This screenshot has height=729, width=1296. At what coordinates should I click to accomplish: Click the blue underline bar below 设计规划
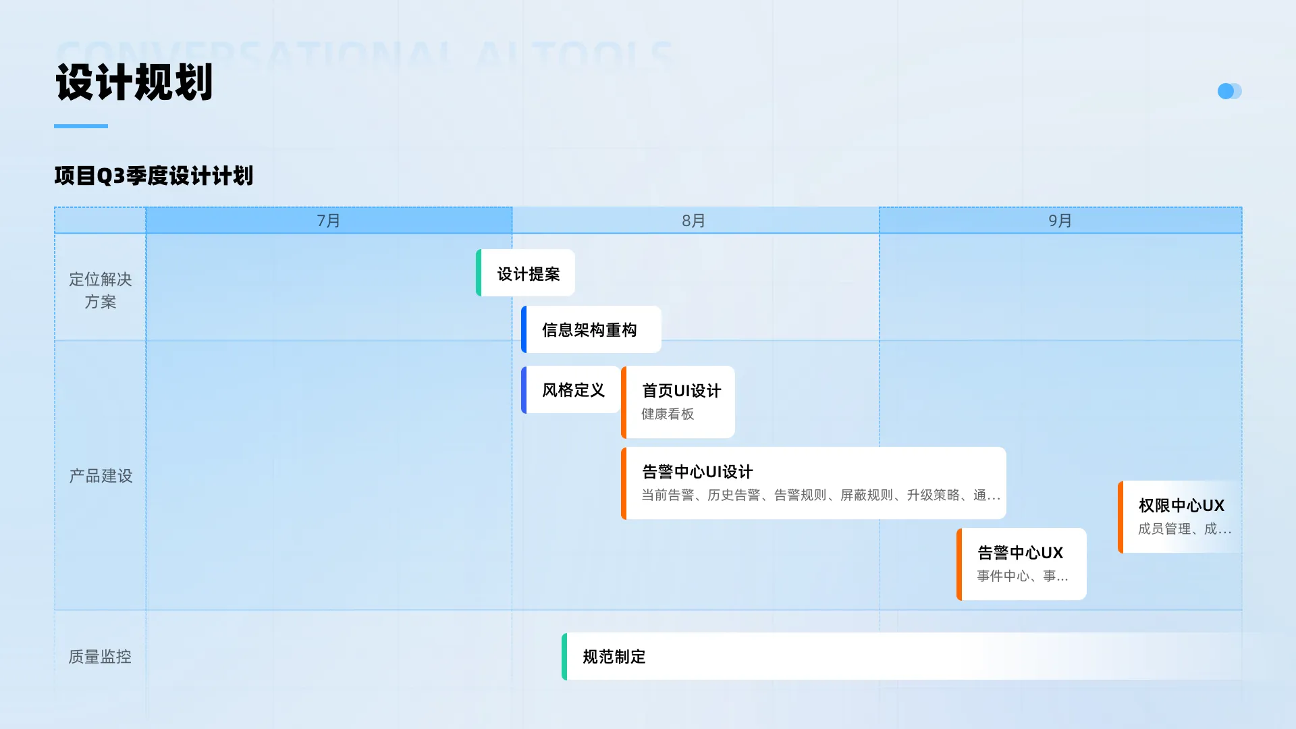pos(80,126)
